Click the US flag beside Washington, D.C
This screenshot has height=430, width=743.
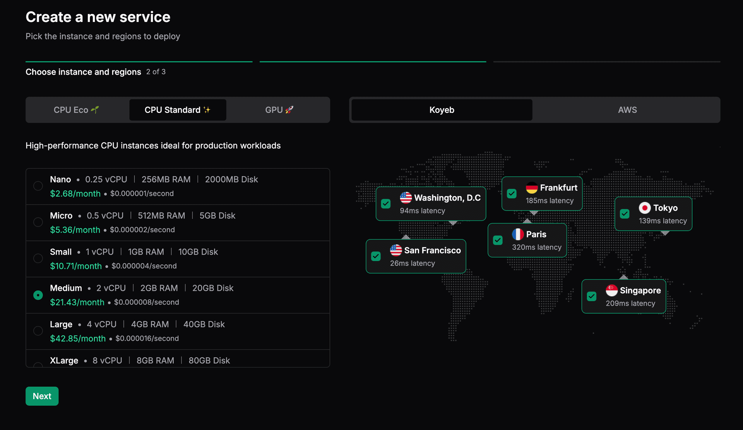(x=406, y=198)
